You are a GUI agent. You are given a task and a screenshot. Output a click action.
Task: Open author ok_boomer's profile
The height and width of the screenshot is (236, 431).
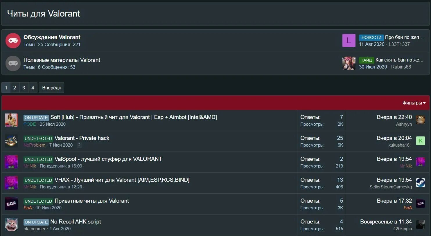[34, 228]
